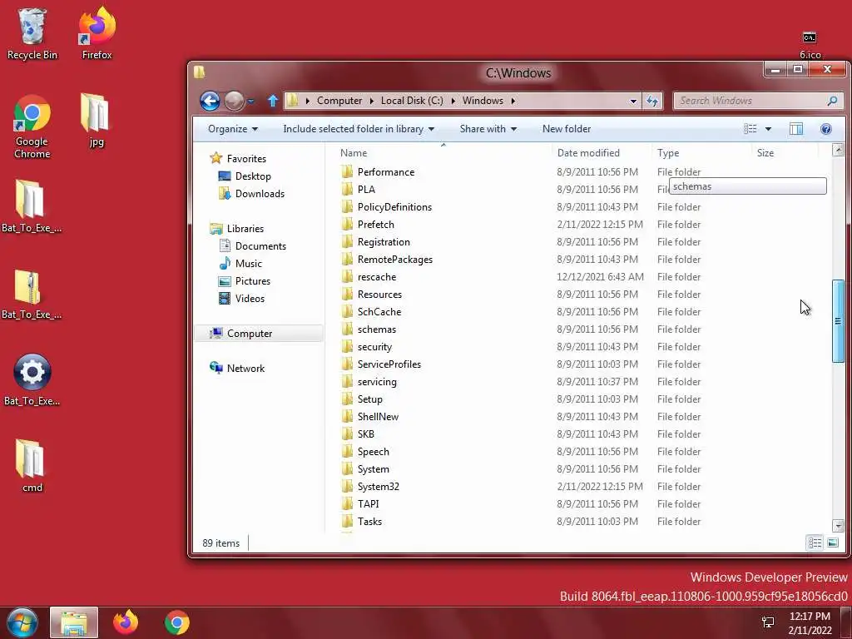The width and height of the screenshot is (852, 639).
Task: Launch Chrome from the taskbar
Action: (x=176, y=622)
